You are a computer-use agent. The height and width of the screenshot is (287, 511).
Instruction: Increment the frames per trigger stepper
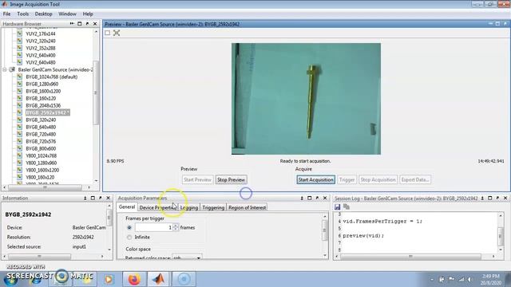click(176, 226)
